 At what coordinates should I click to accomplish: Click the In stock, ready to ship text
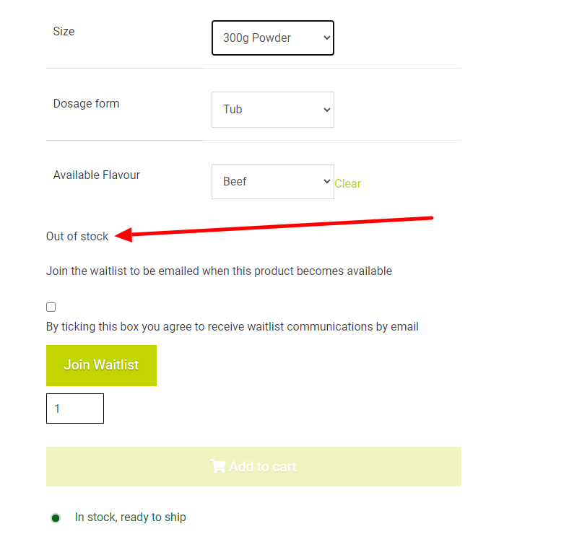pyautogui.click(x=130, y=517)
